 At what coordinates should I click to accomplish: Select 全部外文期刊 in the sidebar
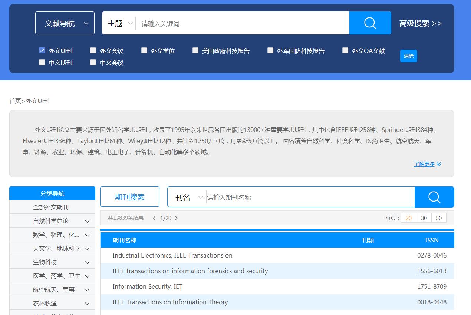click(52, 207)
